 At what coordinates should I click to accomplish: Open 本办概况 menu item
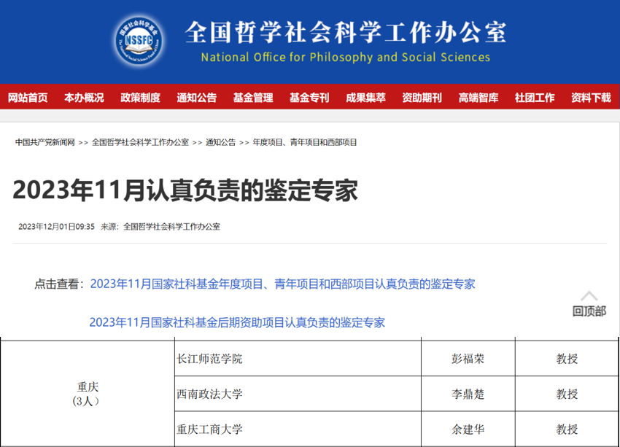coord(84,98)
